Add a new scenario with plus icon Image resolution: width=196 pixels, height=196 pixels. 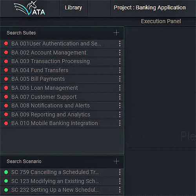click(116, 161)
